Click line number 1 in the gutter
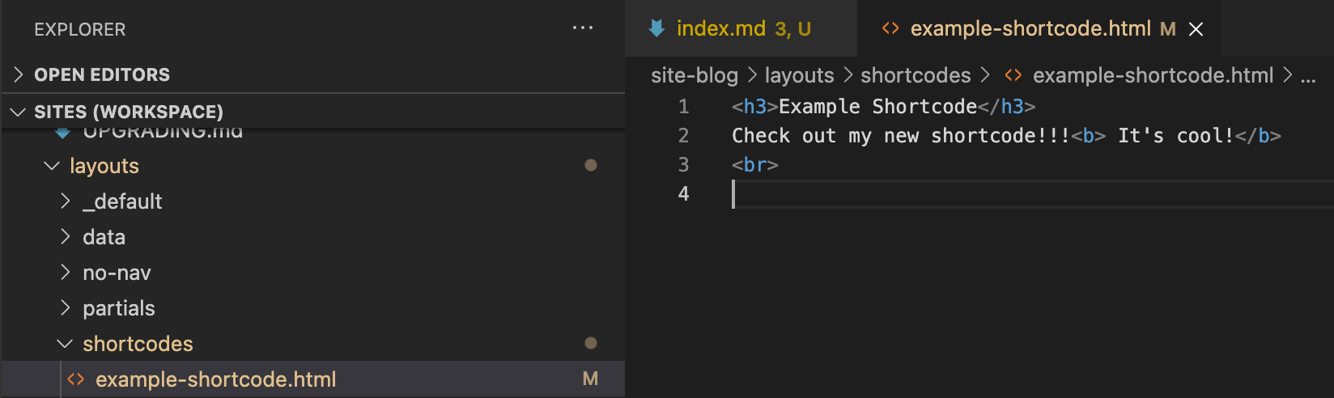Viewport: 1334px width, 398px height. (683, 106)
